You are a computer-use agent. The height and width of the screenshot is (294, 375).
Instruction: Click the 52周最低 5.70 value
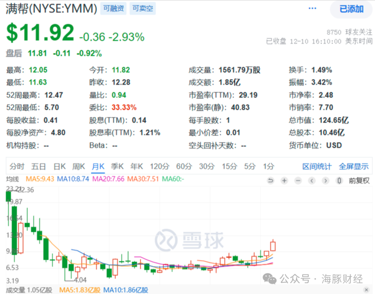coord(52,107)
